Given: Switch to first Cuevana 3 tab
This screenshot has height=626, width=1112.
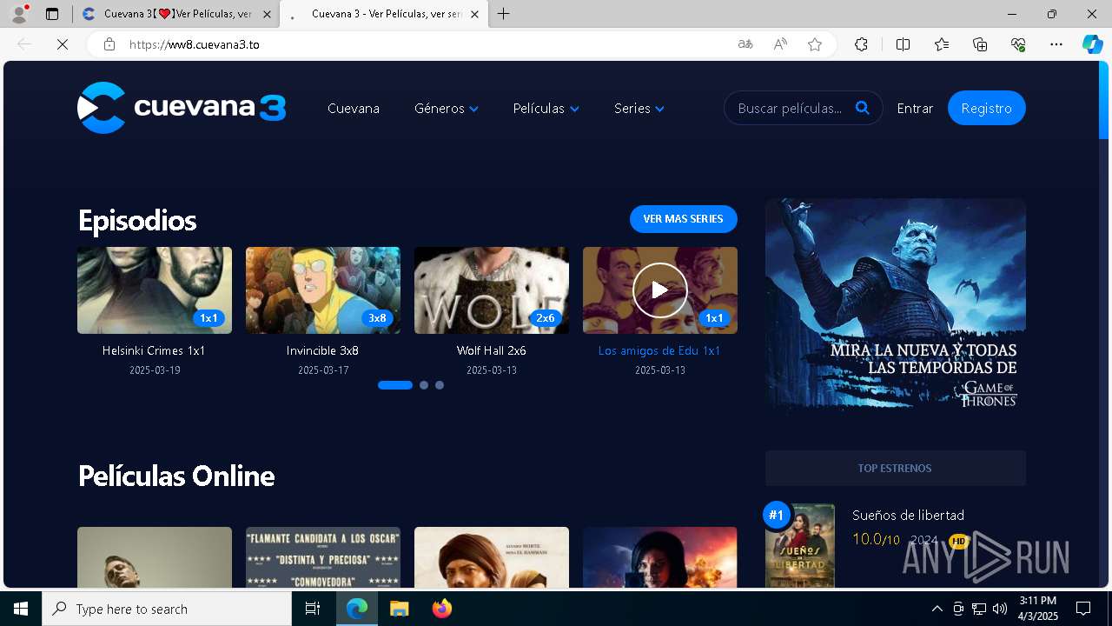Looking at the screenshot, I should pos(175,14).
